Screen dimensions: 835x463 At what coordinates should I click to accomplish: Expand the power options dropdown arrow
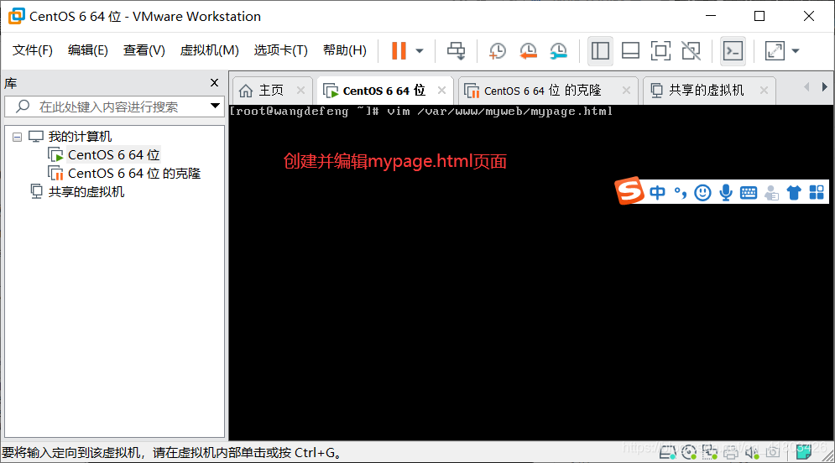[420, 51]
